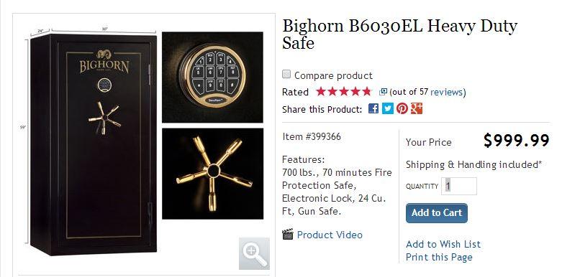The image size is (580, 277).
Task: View the electronic keypad lock thumbnail
Action: coord(213,77)
